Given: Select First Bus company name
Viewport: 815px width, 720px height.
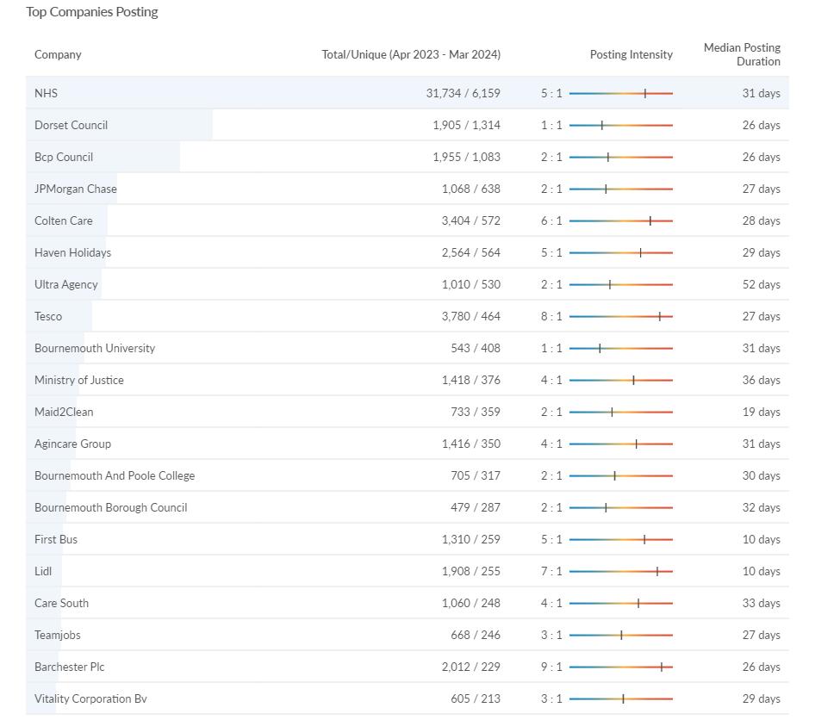Looking at the screenshot, I should [56, 539].
